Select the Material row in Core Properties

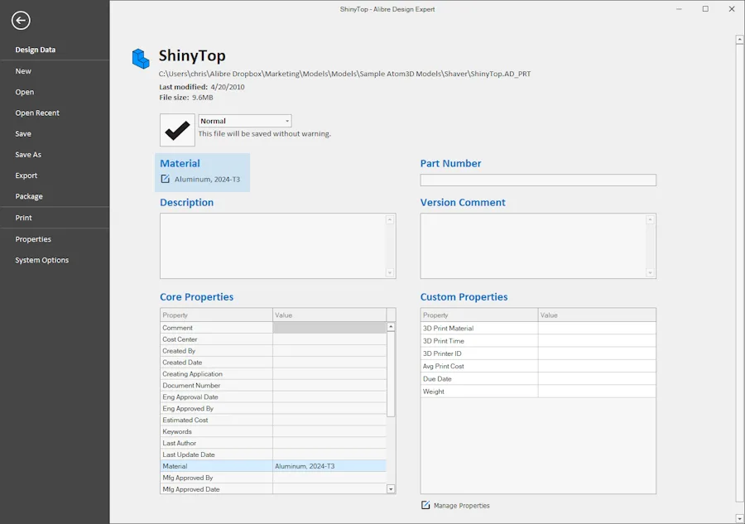[x=273, y=466]
